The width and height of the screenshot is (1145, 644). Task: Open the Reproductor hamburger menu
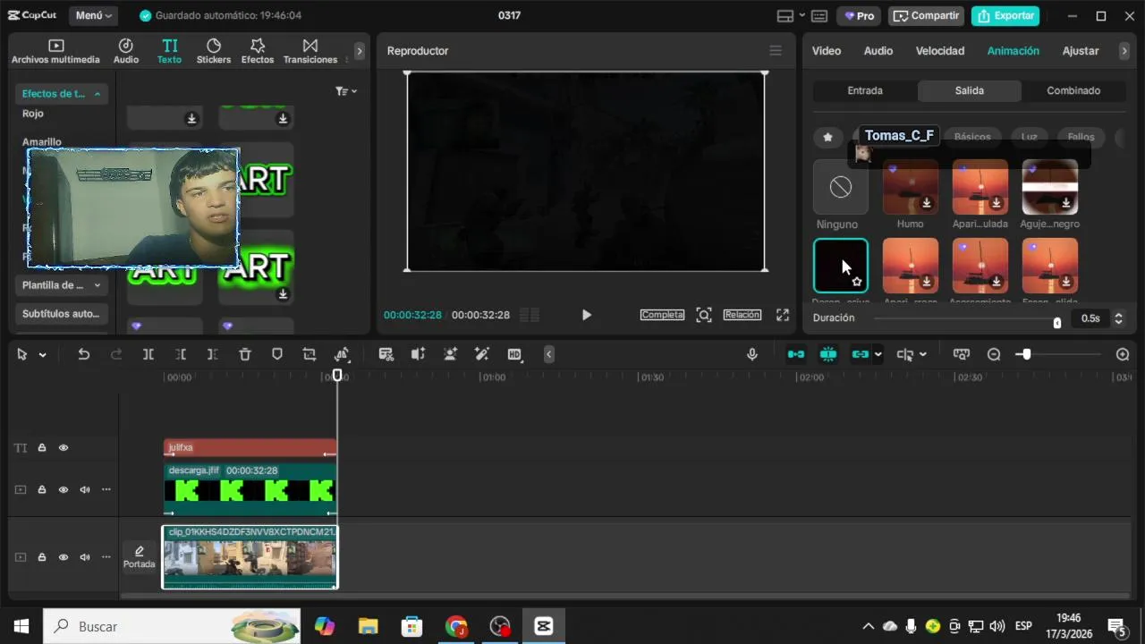click(776, 51)
